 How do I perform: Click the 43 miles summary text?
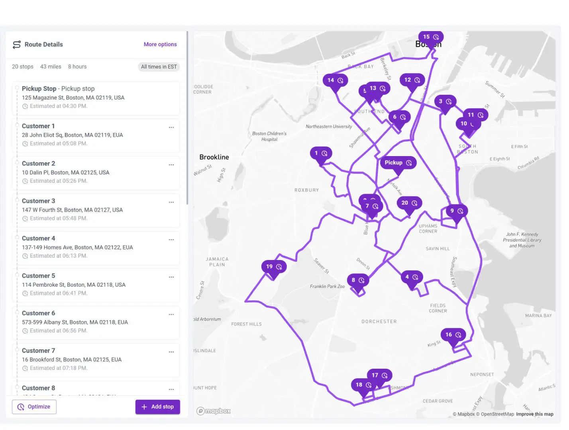(x=51, y=67)
